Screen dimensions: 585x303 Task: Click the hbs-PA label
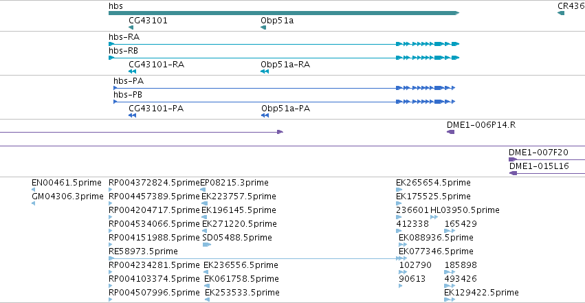click(x=129, y=81)
